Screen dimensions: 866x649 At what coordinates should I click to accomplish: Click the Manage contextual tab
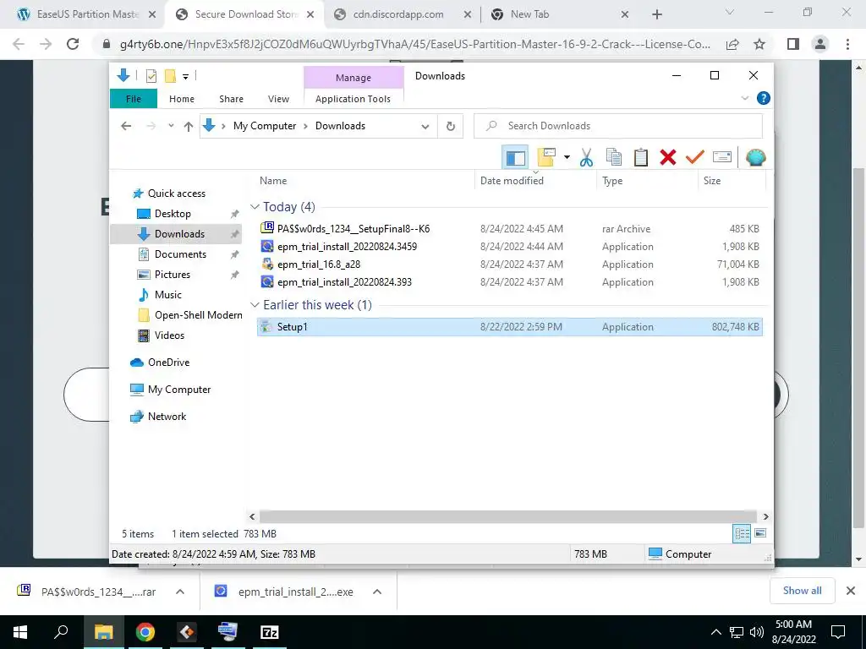[x=354, y=78]
